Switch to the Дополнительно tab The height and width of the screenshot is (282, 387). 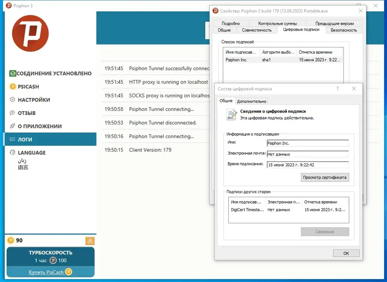[252, 101]
